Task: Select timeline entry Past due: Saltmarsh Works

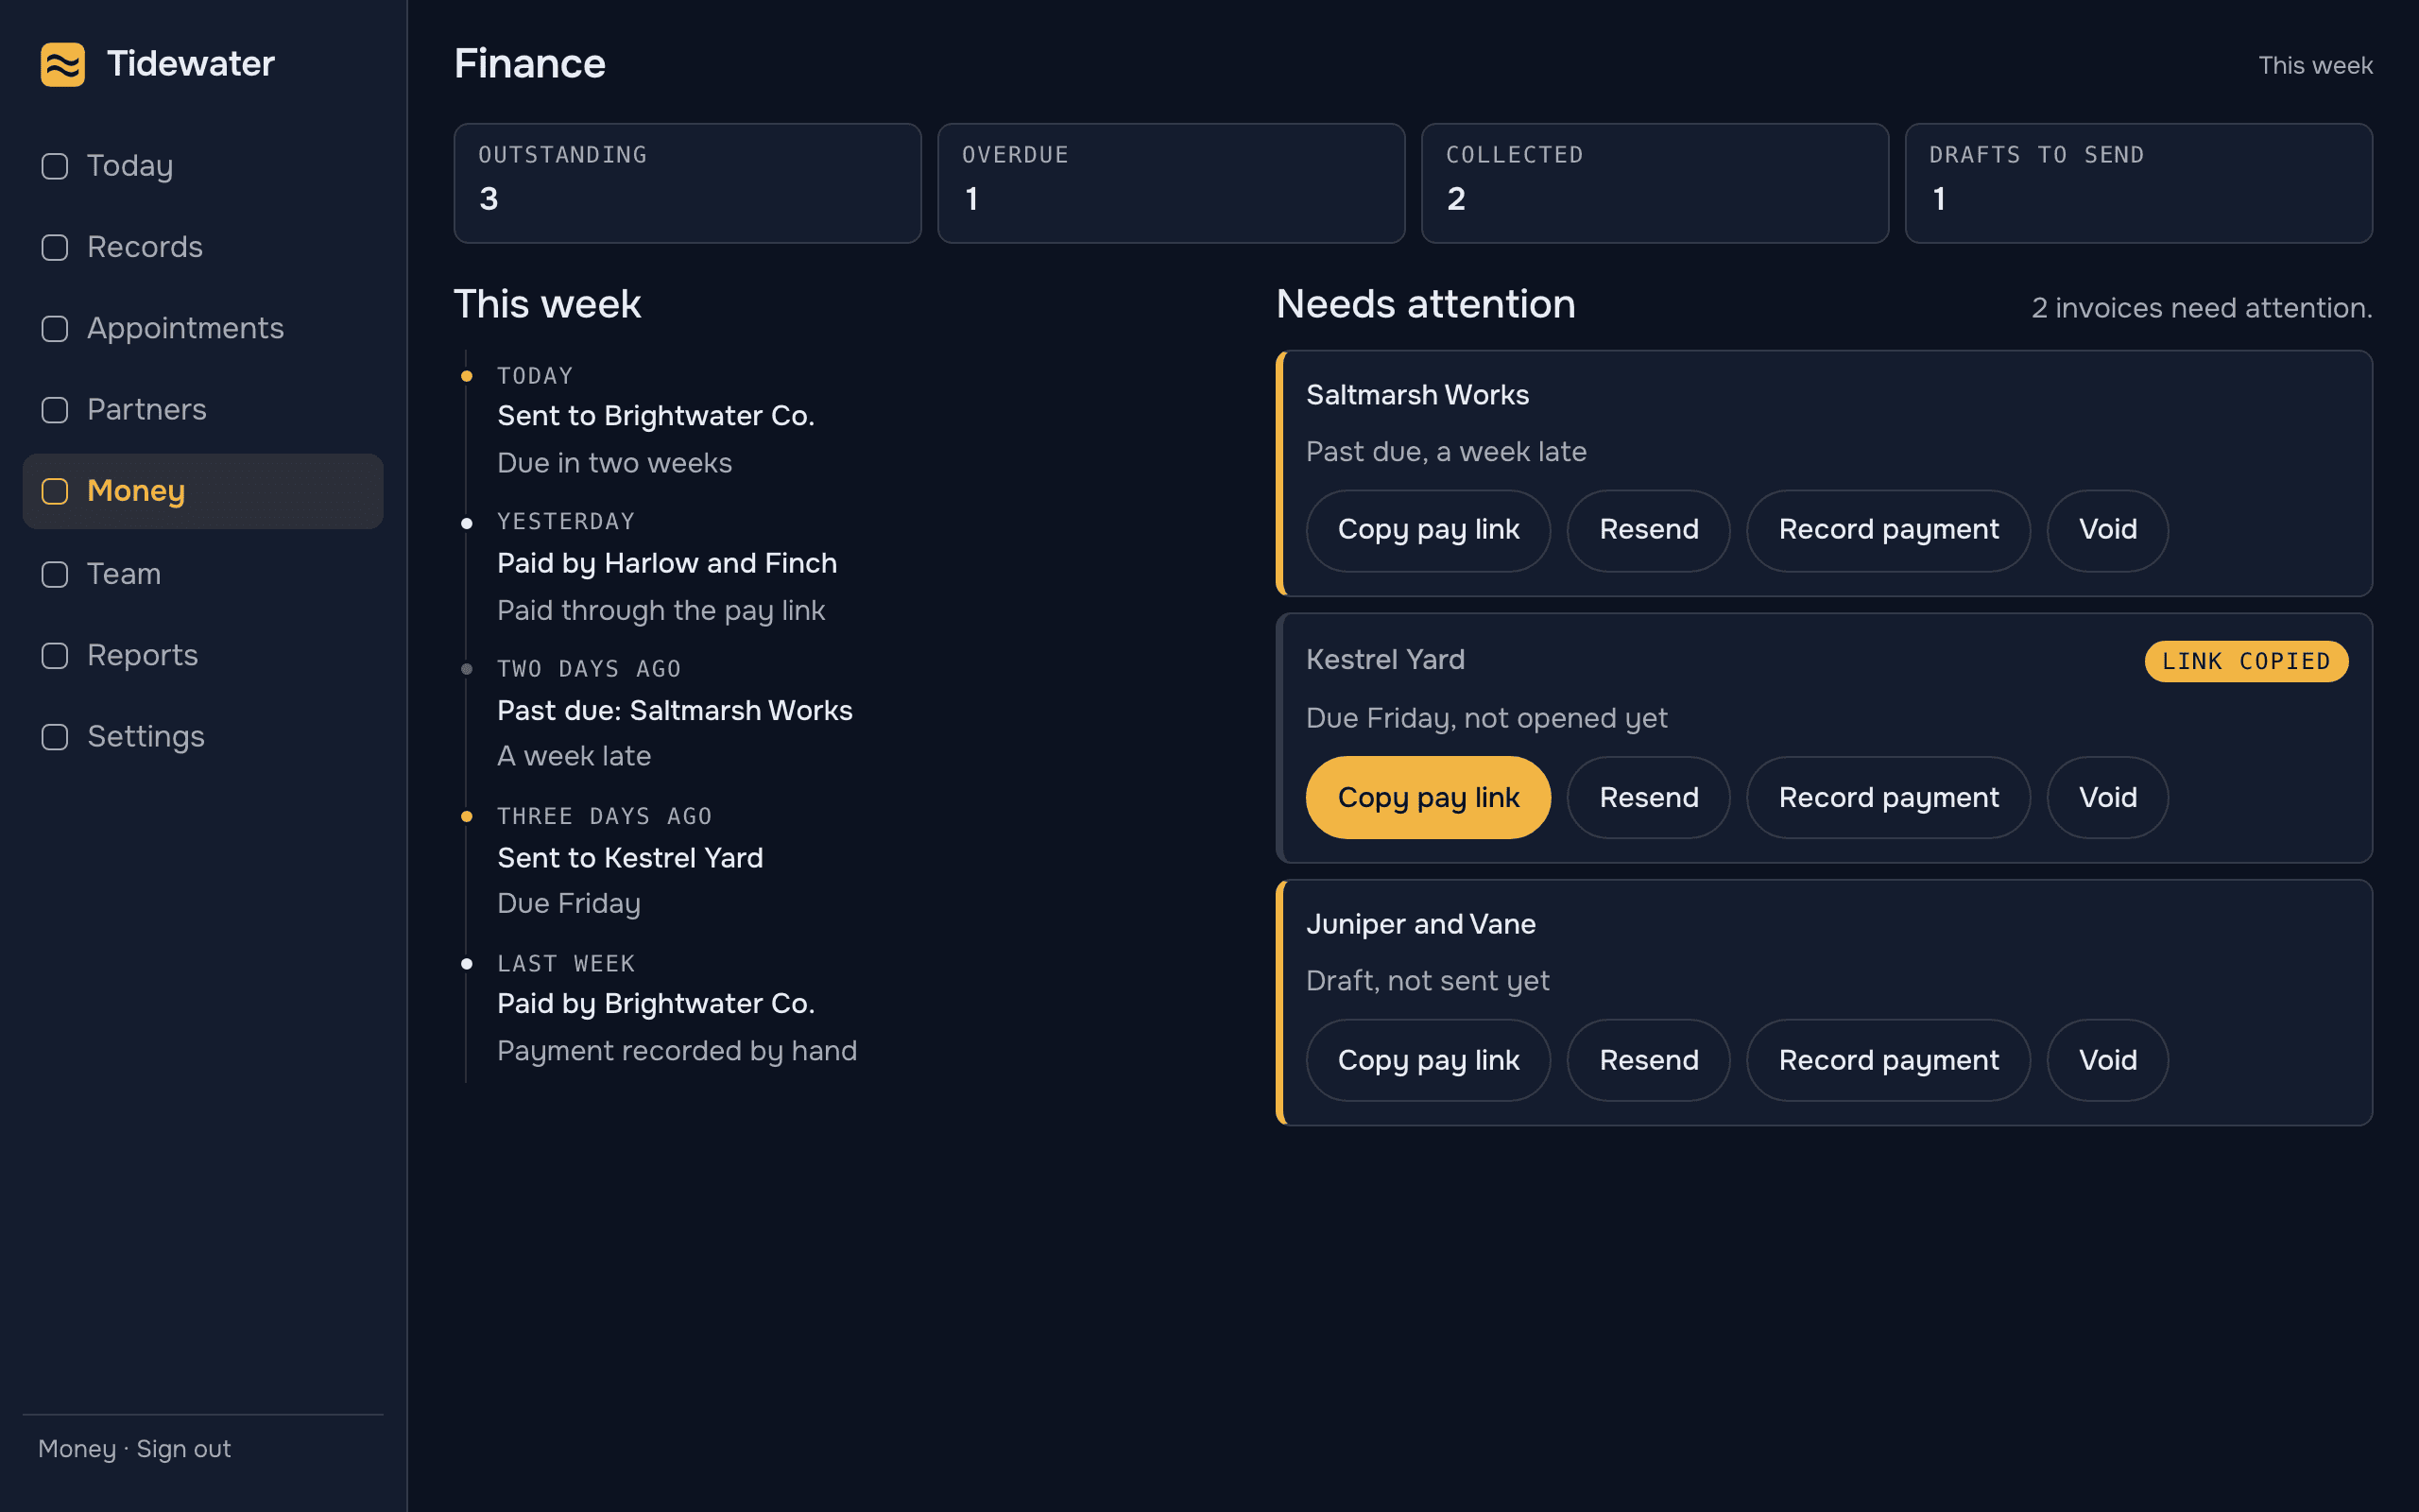Action: (675, 711)
